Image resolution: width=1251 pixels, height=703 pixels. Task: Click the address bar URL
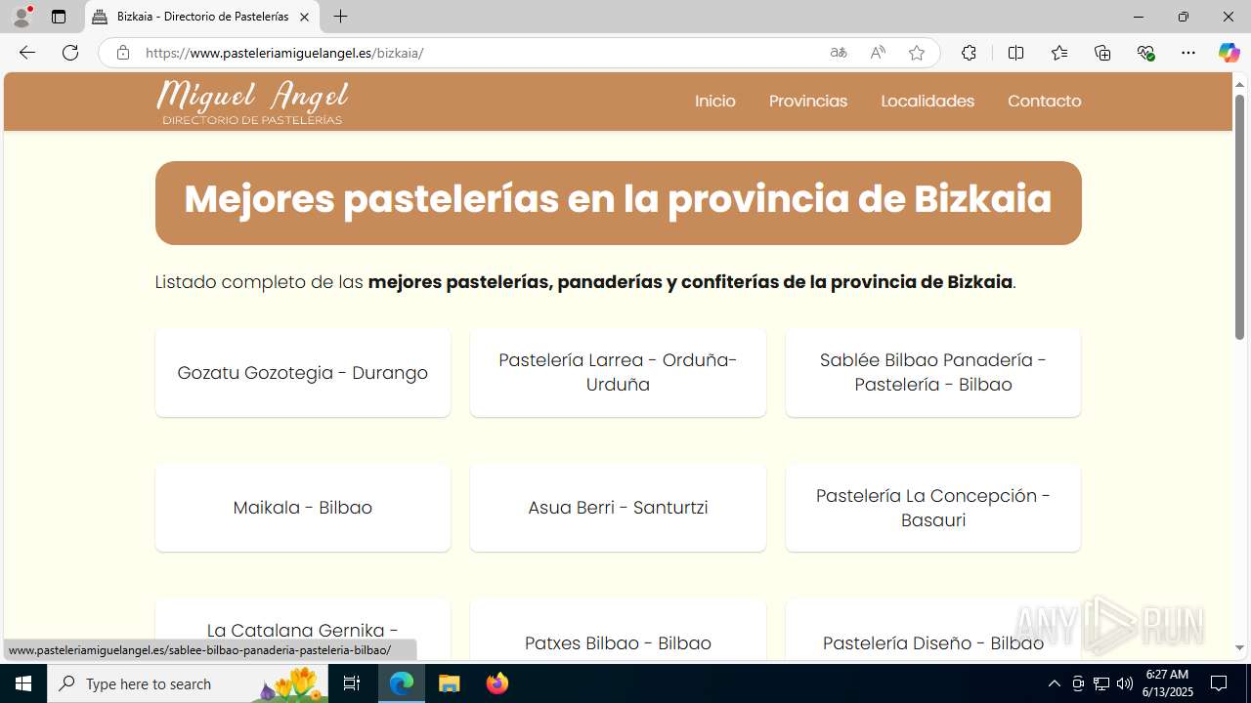[x=284, y=53]
